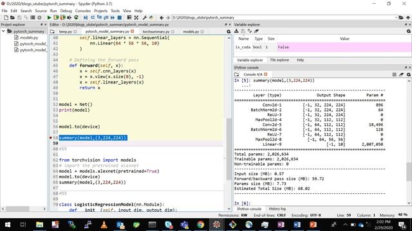Open Microsoft Word from the taskbar
412x231 pixels.
297,225
